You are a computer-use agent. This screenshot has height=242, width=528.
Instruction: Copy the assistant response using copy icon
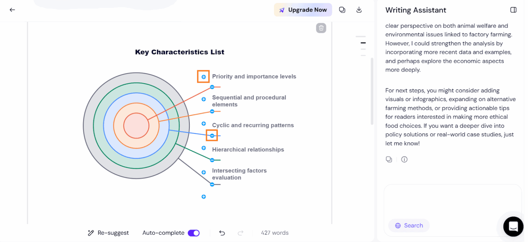pyautogui.click(x=389, y=159)
